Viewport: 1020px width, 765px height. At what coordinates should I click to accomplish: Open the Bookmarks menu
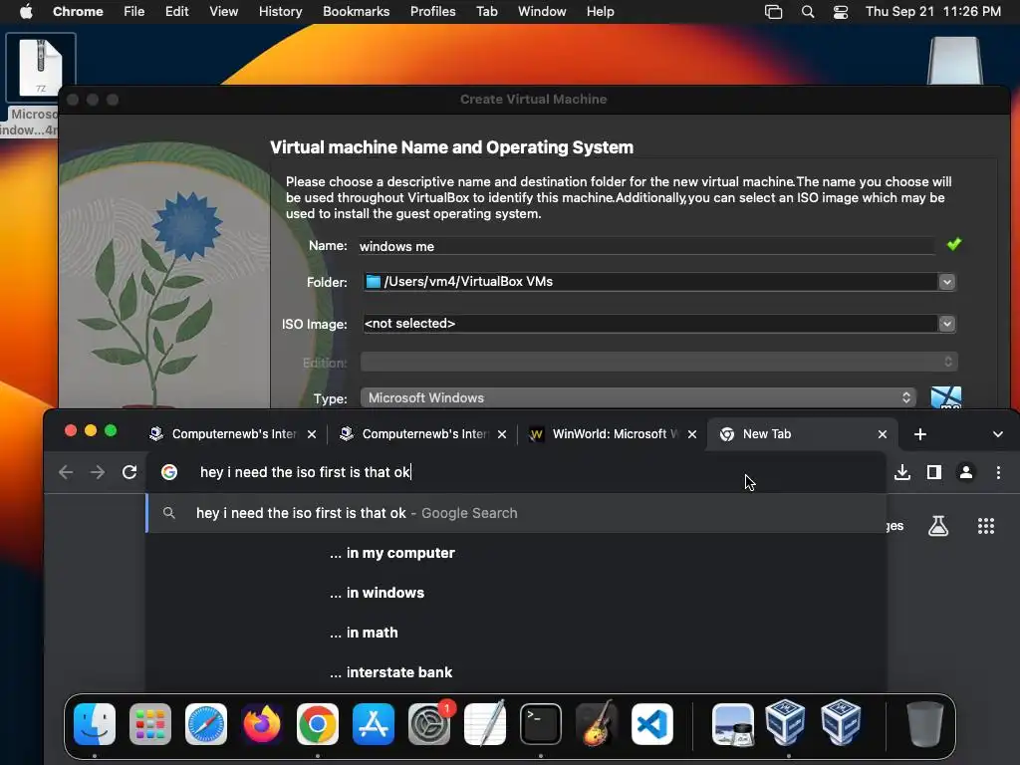[x=356, y=12]
